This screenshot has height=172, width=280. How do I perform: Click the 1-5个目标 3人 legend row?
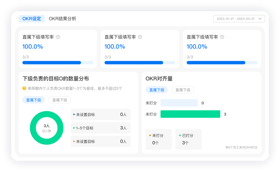point(101,128)
